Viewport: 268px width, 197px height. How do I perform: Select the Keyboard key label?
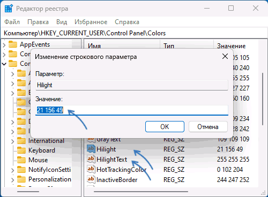[x=42, y=150]
